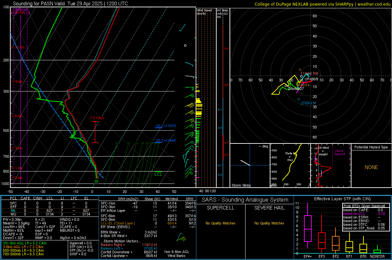Viewport: 392px width, 260px height.
Task: Select the SR Wind v. Height label
Action: point(324,151)
